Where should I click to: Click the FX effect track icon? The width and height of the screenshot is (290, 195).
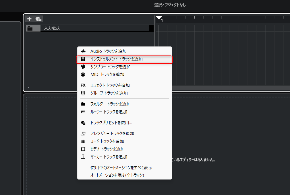click(x=83, y=85)
